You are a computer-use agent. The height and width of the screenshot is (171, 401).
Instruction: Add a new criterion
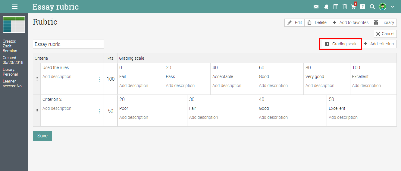tap(379, 44)
